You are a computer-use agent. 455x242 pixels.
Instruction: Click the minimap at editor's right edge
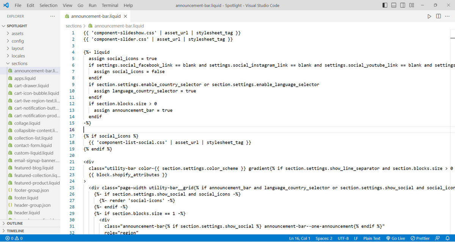pyautogui.click(x=452, y=38)
